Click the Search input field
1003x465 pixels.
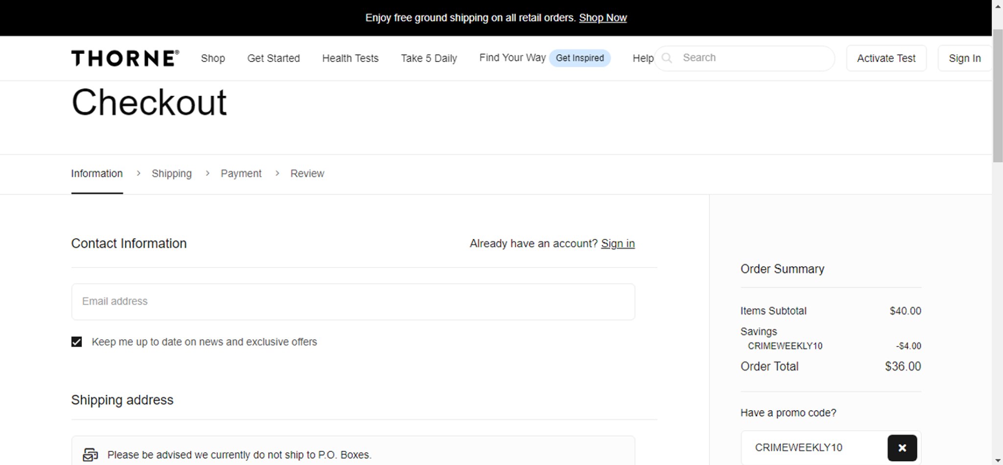pos(744,58)
